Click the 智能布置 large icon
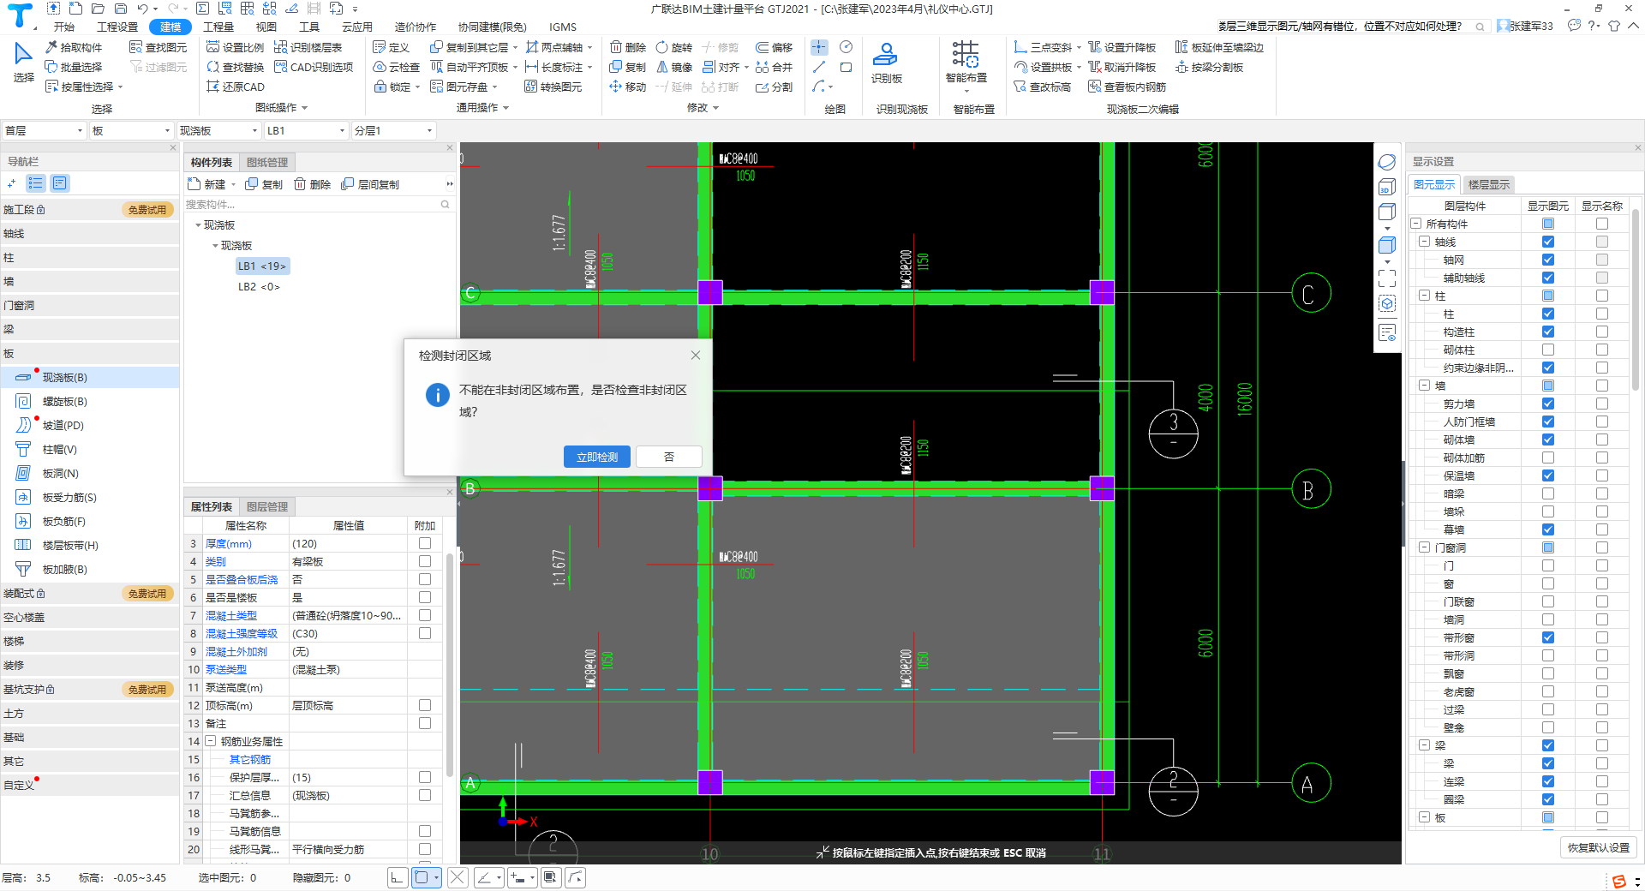 tap(966, 63)
